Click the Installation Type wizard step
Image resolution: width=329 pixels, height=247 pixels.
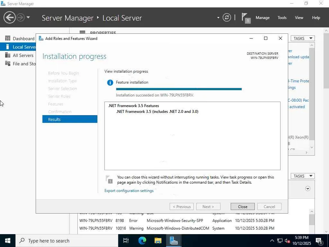point(62,81)
